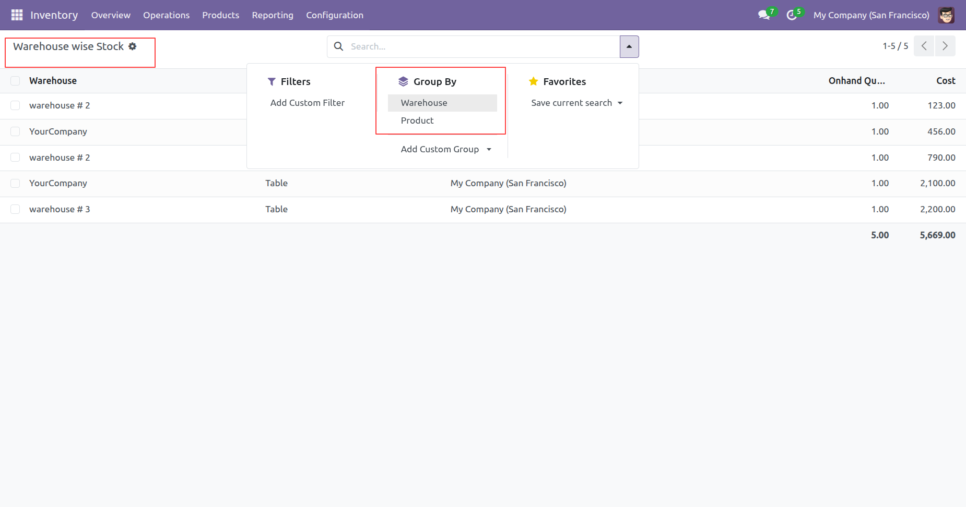966x507 pixels.
Task: Group records by Product
Action: [x=417, y=120]
